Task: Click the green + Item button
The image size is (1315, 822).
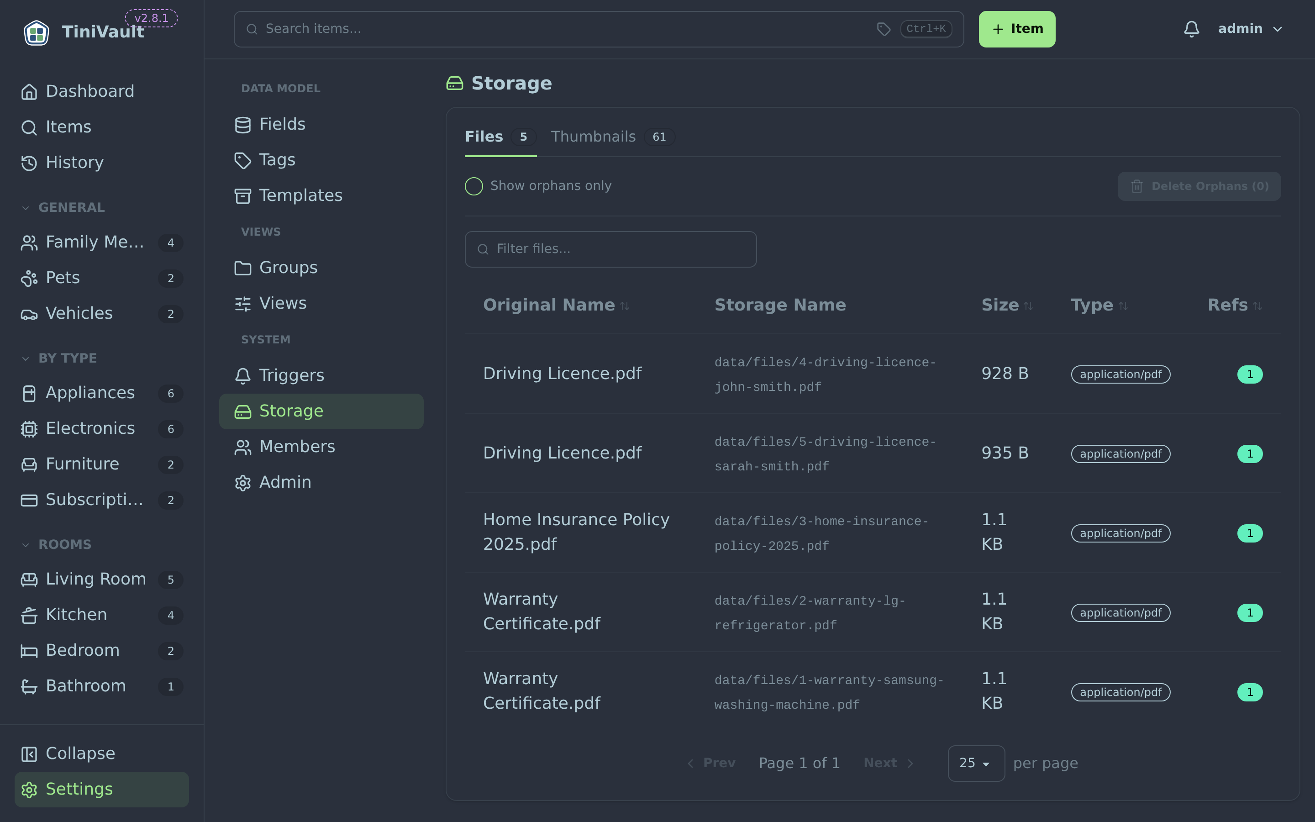Action: point(1017,29)
